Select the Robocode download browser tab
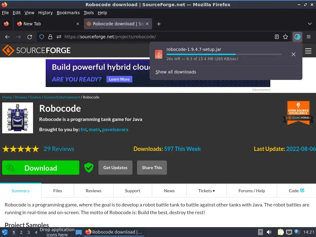The image size is (316, 237). [118, 24]
